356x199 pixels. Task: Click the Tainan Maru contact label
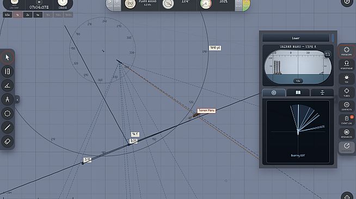206,110
